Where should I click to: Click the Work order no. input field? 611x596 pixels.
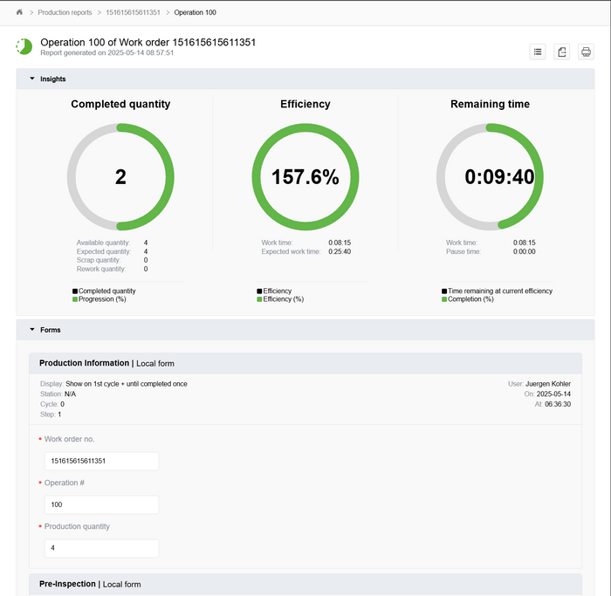tap(101, 461)
